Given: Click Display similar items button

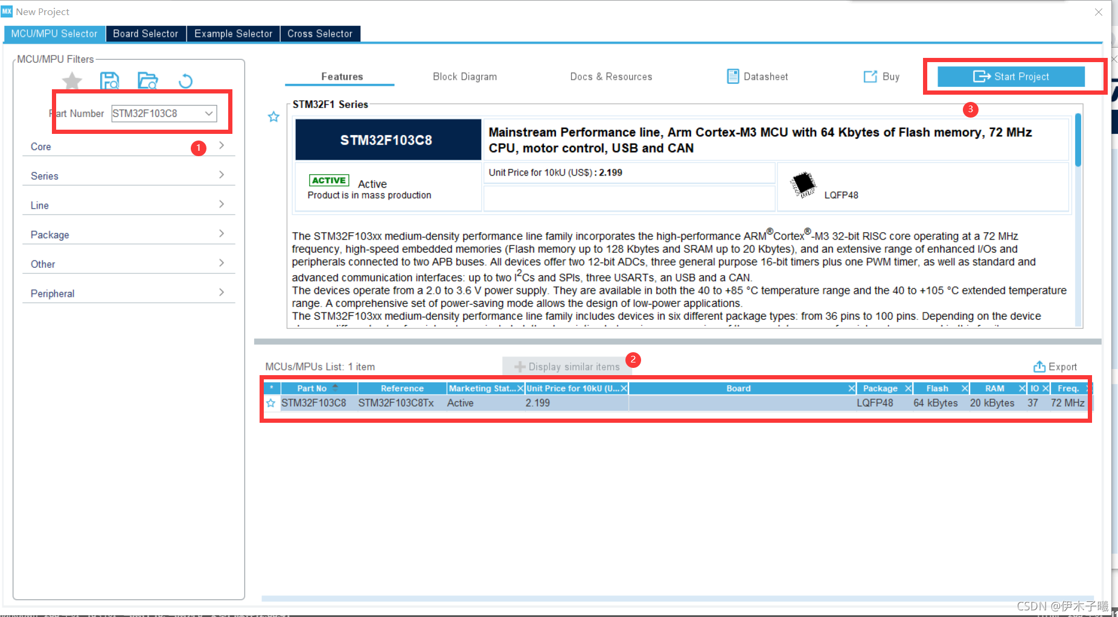Looking at the screenshot, I should pos(567,367).
